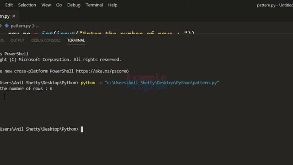Switch to the DEBUG CONSOLE tab

(46, 40)
